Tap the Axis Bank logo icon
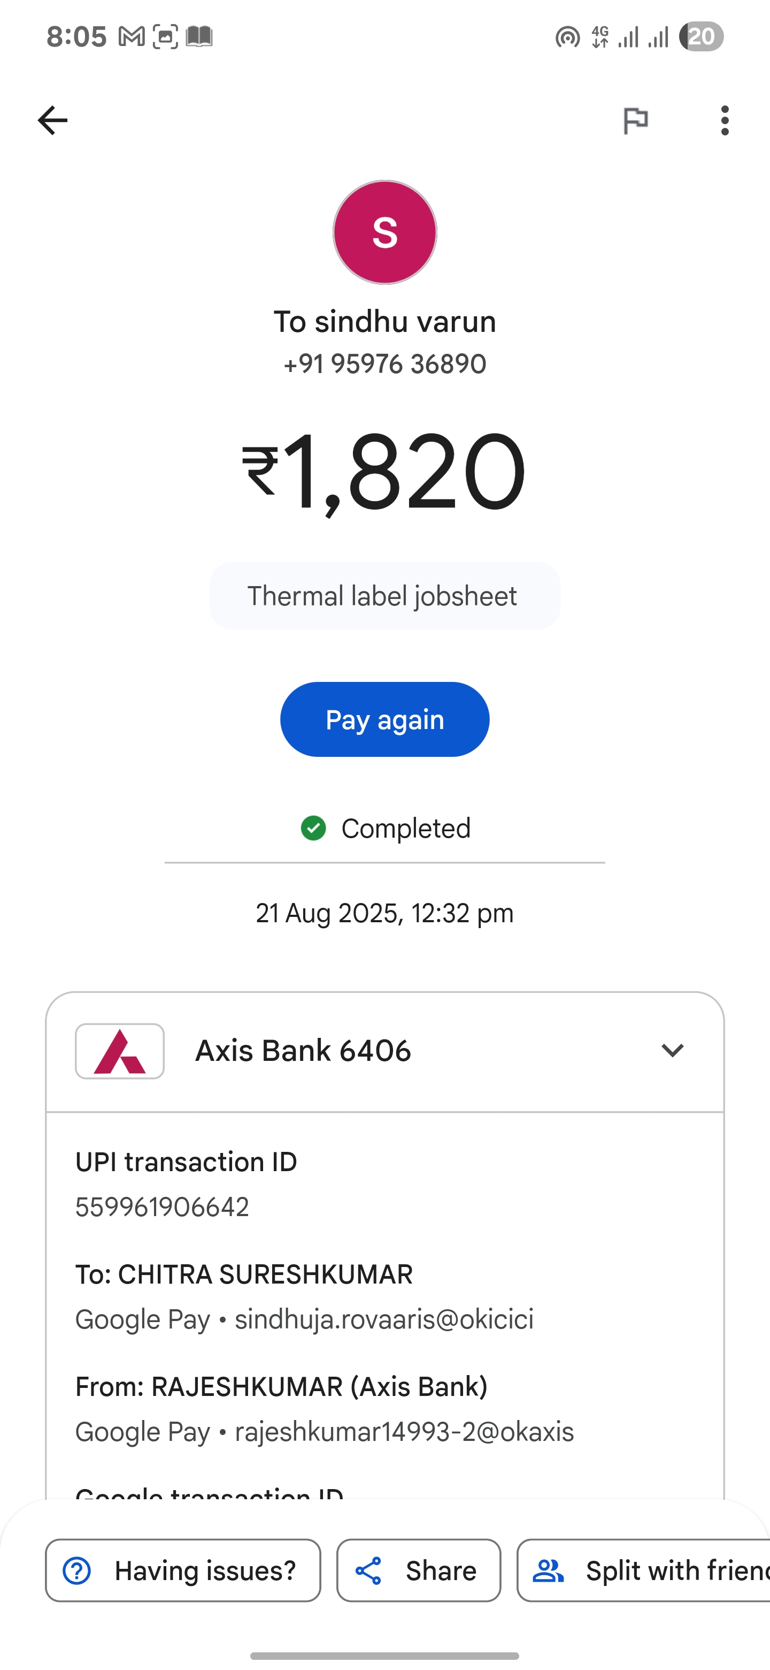Image resolution: width=770 pixels, height=1670 pixels. [120, 1051]
